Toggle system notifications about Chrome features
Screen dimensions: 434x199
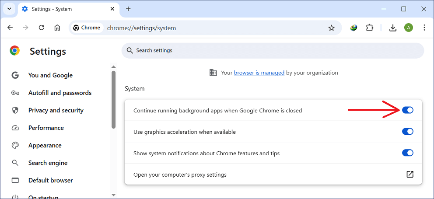407,153
